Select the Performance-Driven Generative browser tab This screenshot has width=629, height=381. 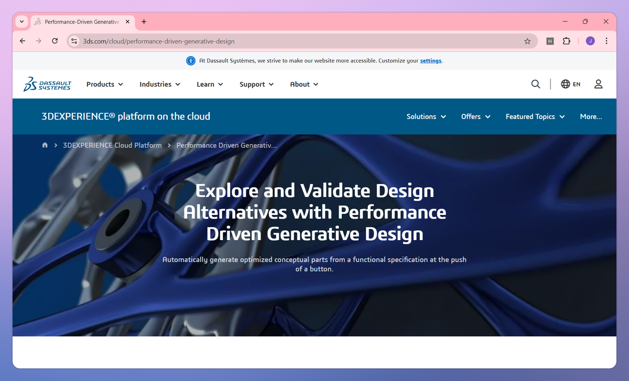[x=82, y=22]
